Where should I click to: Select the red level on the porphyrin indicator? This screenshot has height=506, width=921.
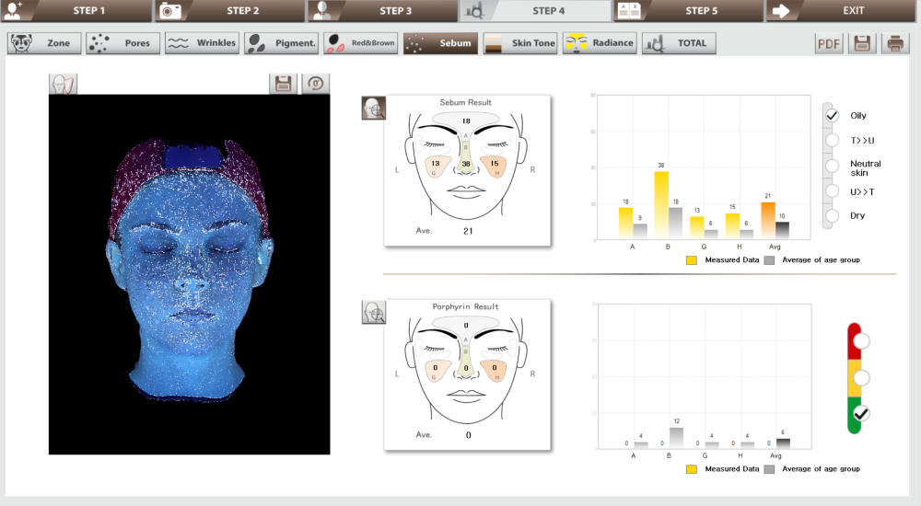click(x=861, y=341)
